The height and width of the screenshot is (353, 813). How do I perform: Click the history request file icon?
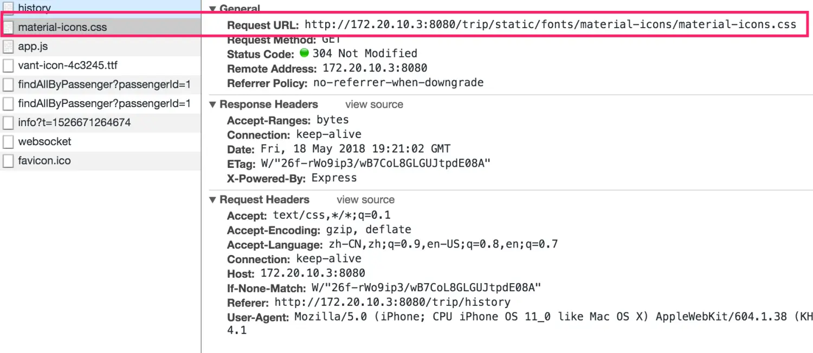(x=8, y=8)
